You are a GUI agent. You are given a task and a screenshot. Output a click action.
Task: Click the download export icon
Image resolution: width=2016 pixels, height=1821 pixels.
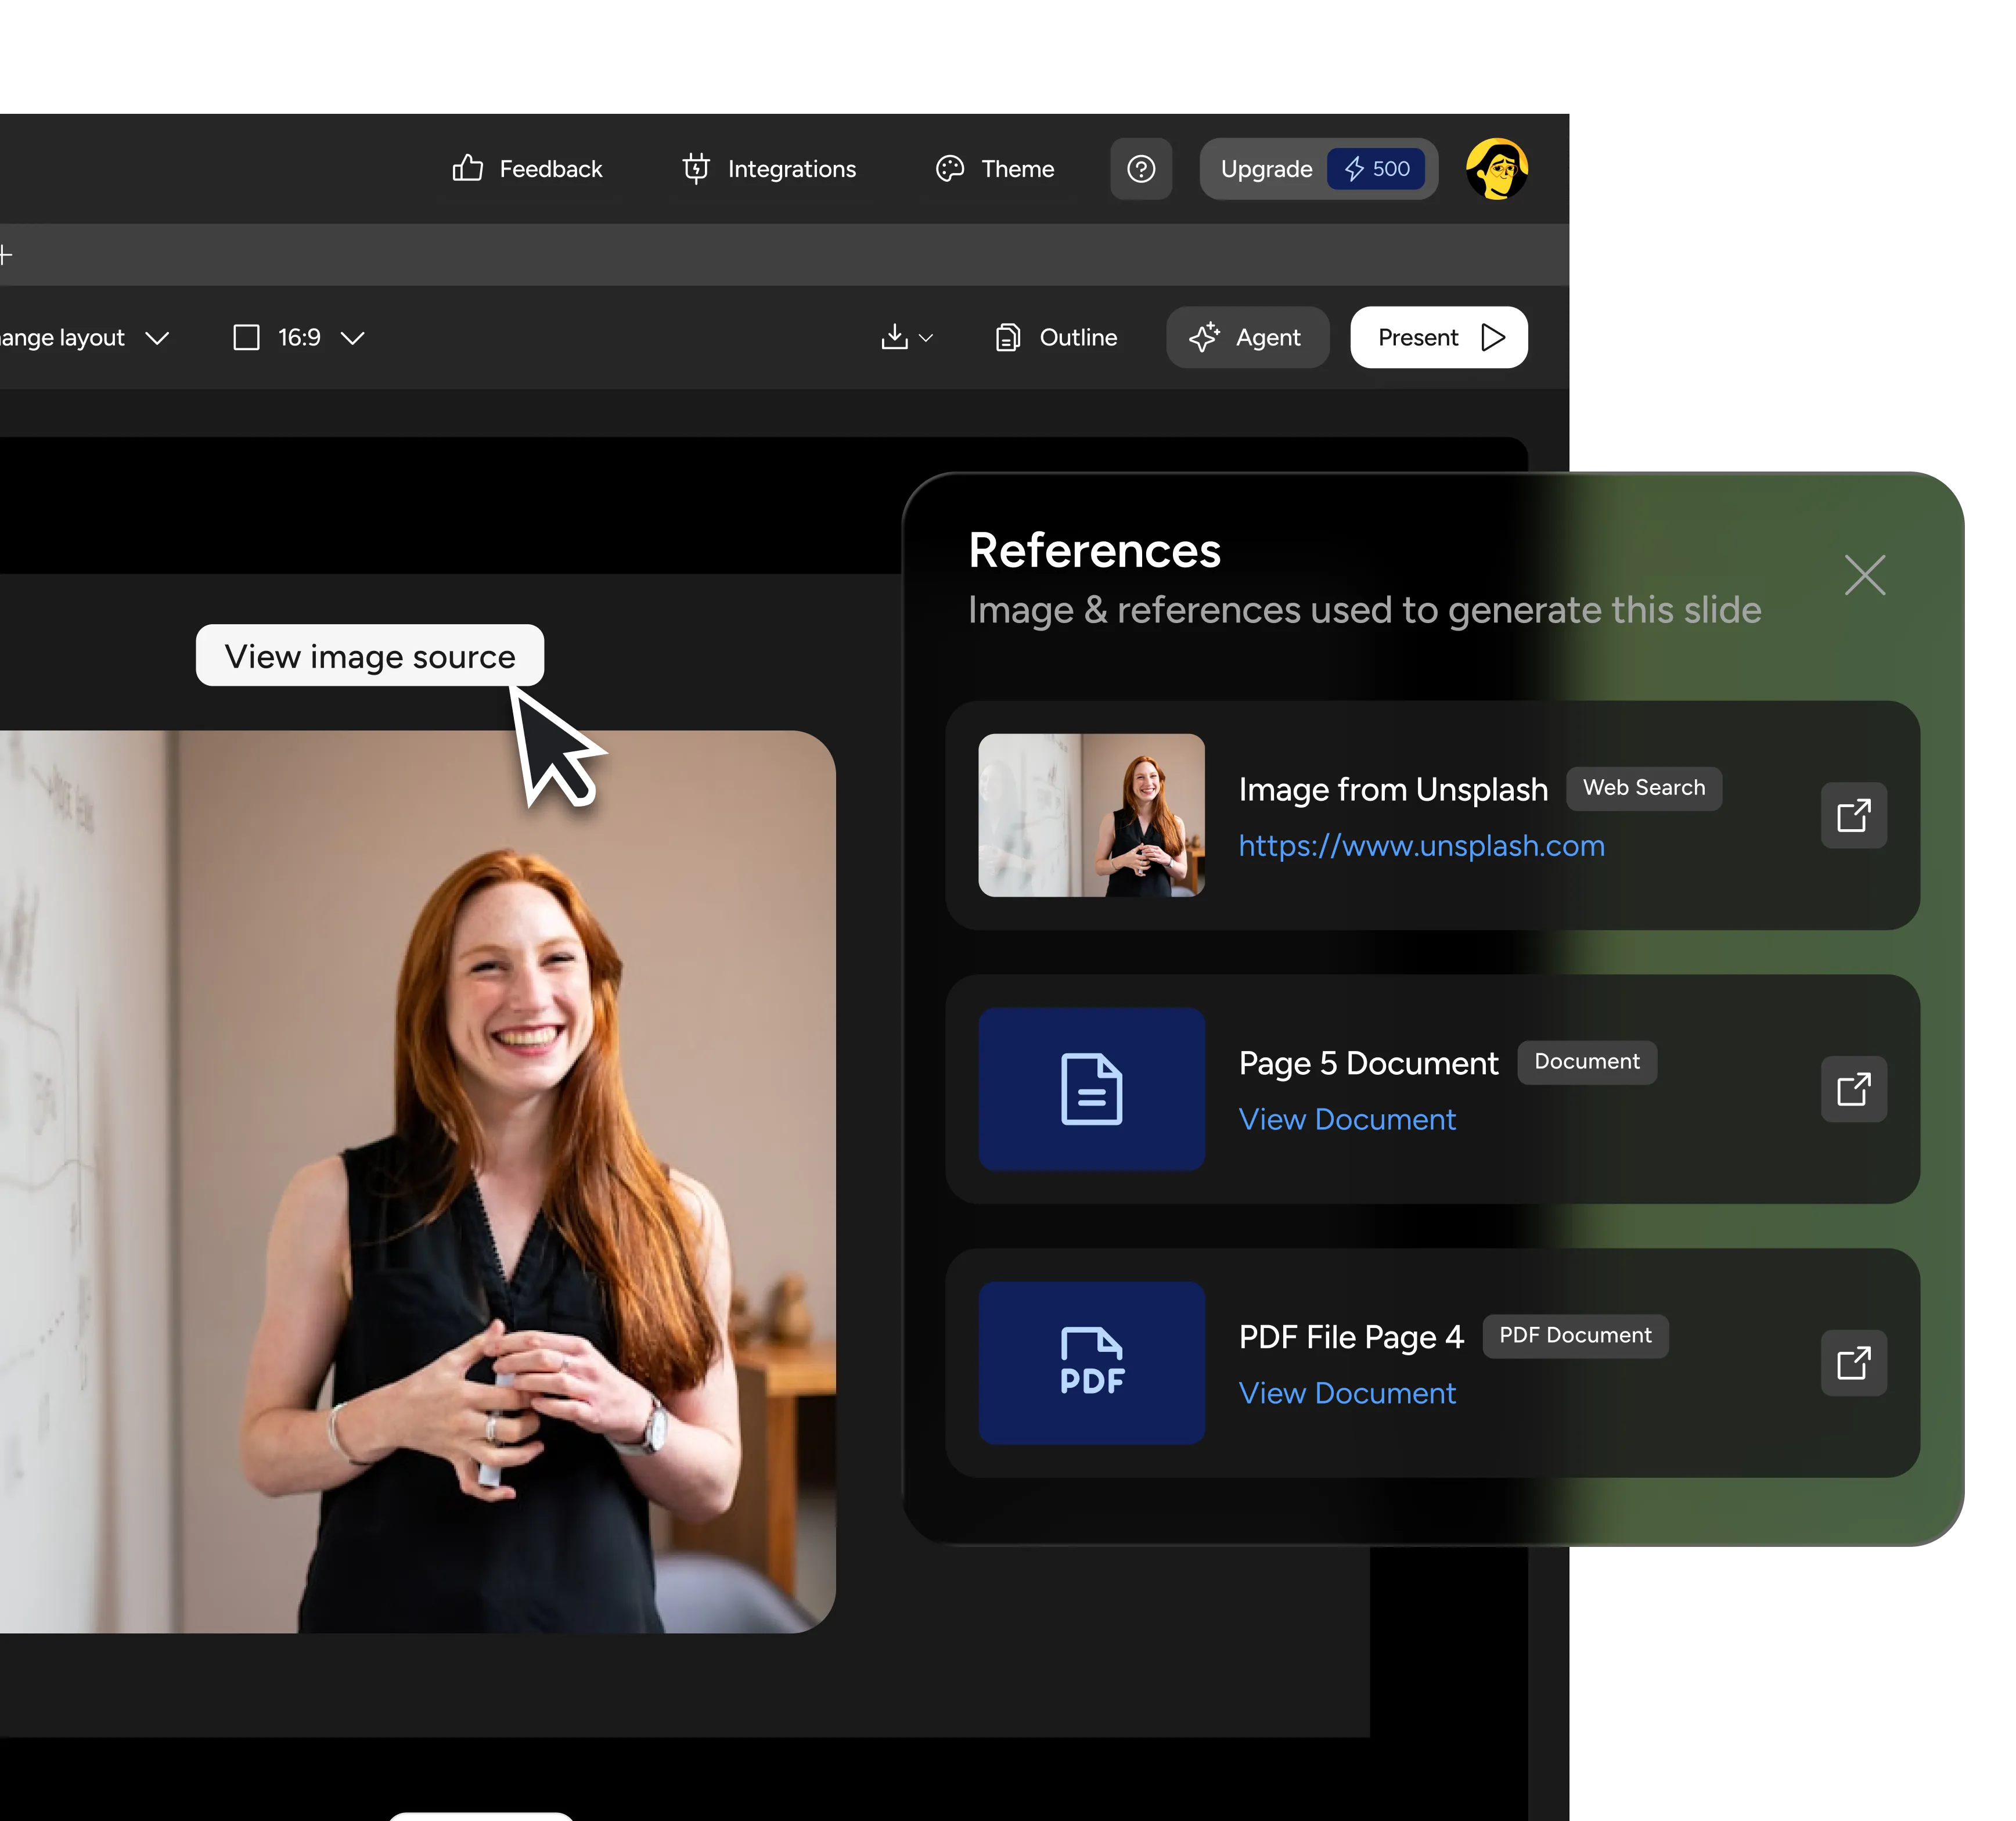click(894, 337)
